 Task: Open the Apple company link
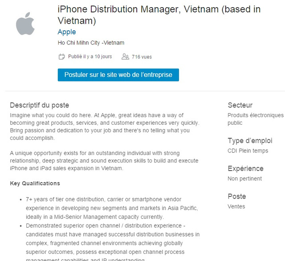67,32
